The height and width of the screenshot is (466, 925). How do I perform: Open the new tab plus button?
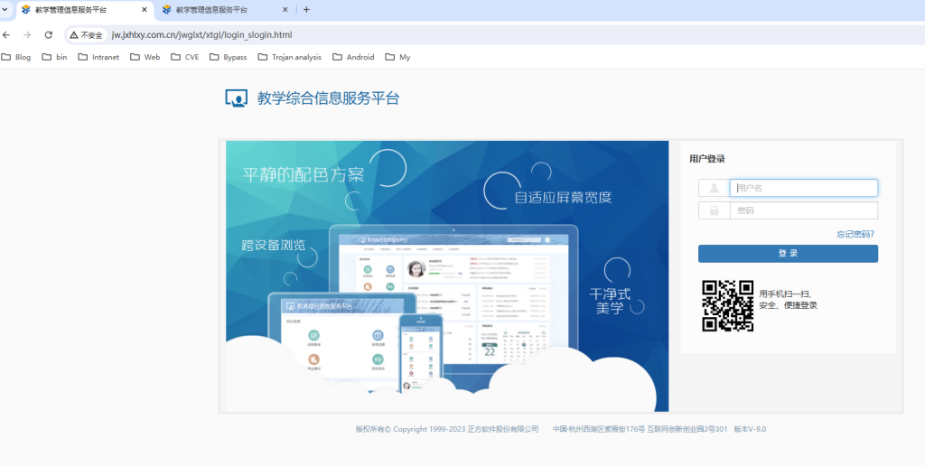pyautogui.click(x=306, y=10)
